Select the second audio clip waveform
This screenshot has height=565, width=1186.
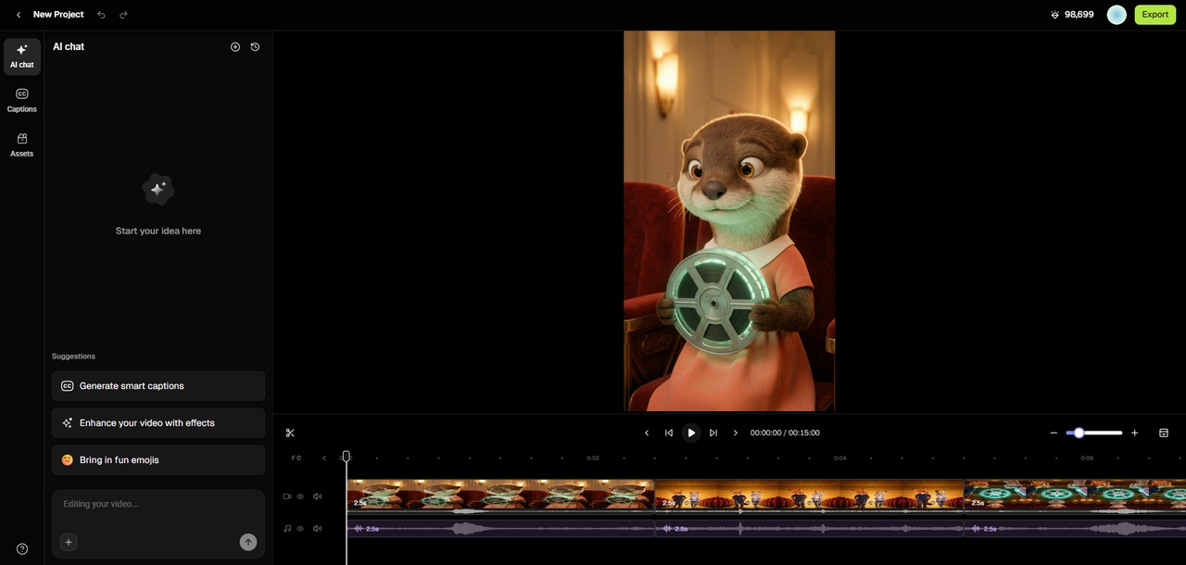click(x=809, y=529)
